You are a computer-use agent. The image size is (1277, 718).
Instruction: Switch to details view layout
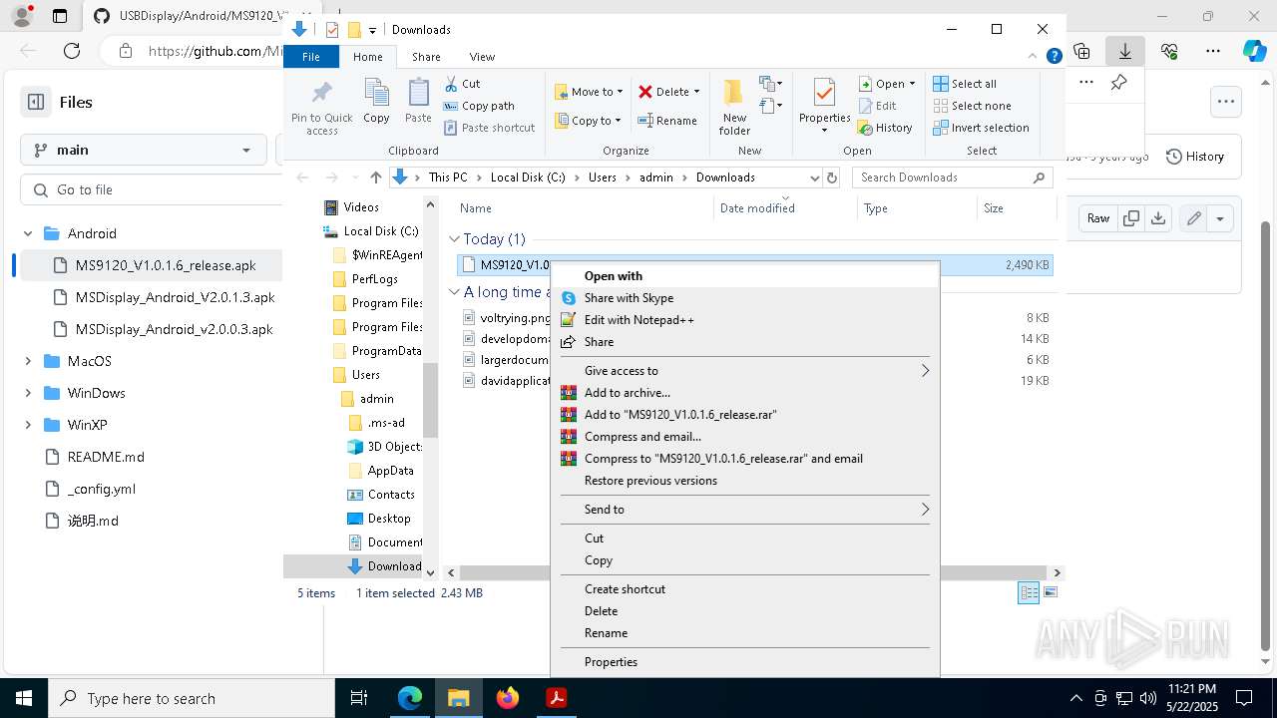tap(1029, 592)
